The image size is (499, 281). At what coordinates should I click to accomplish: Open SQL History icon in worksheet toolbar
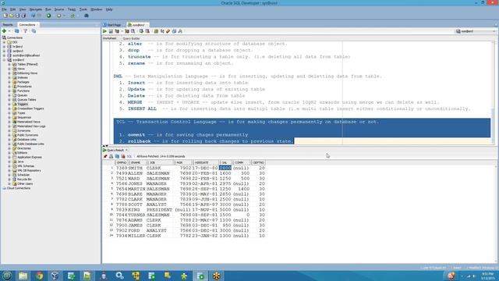174,31
